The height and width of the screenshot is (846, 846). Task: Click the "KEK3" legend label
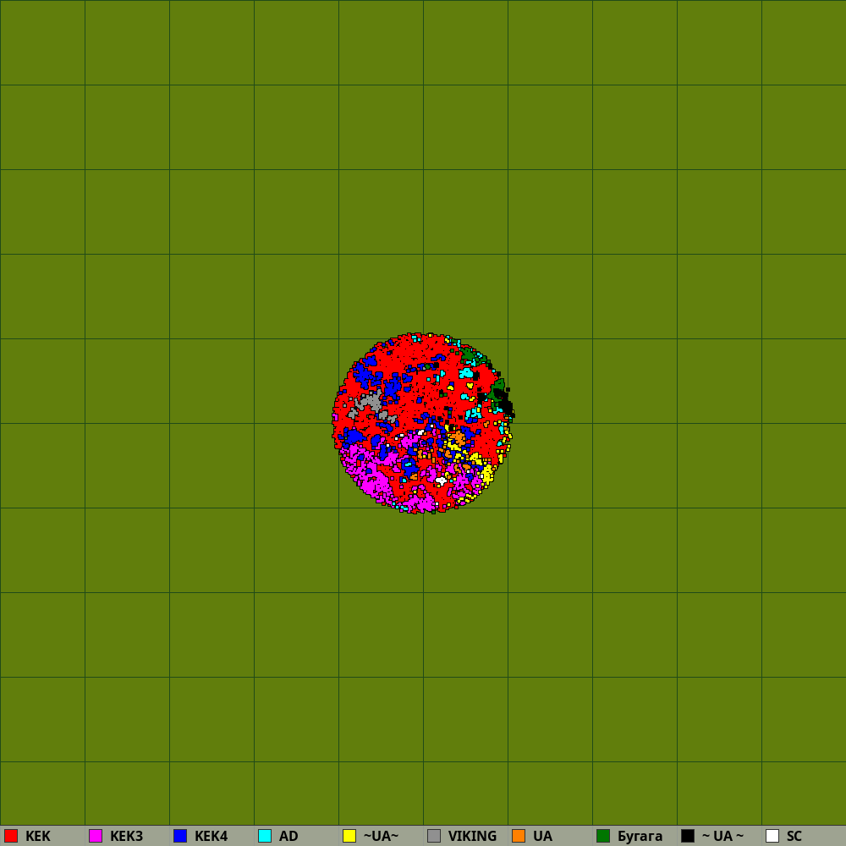[126, 837]
